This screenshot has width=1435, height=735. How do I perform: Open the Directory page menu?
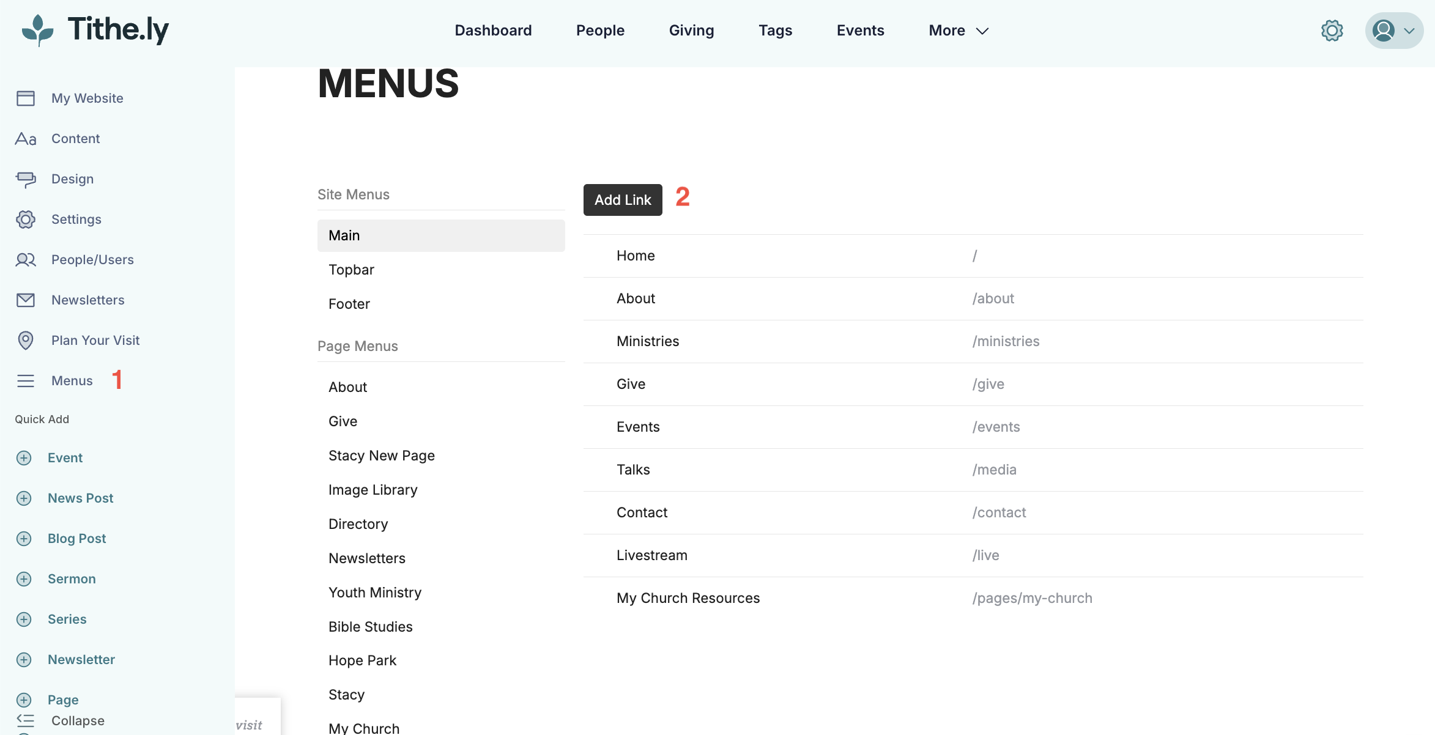click(441, 524)
